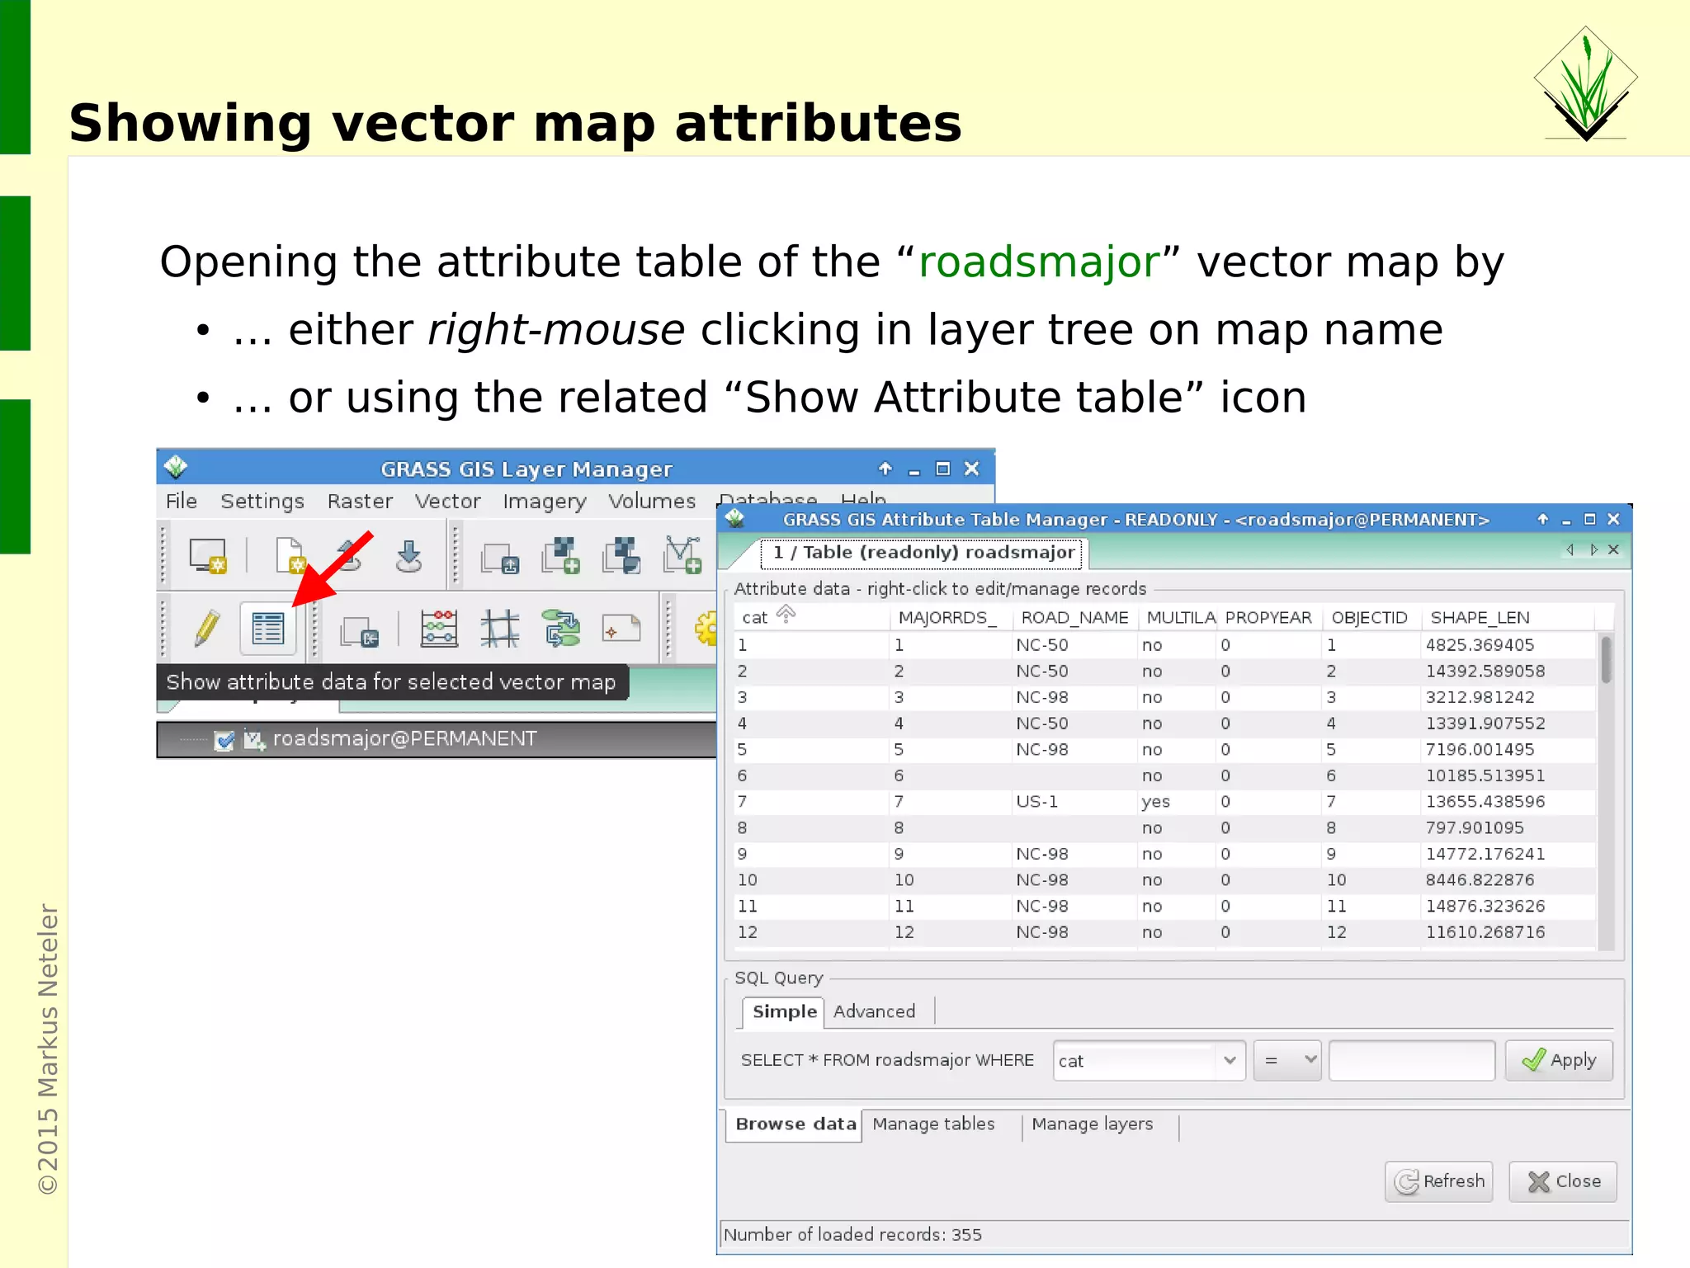
Task: Click Add multiple map layers icon
Action: 500,558
